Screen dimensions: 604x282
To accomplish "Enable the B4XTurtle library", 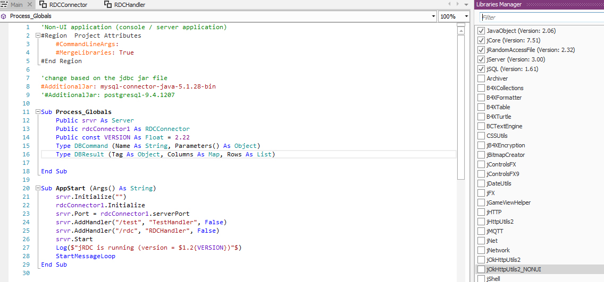I will [x=481, y=117].
